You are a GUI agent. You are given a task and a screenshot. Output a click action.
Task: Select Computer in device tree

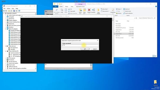[11, 17]
